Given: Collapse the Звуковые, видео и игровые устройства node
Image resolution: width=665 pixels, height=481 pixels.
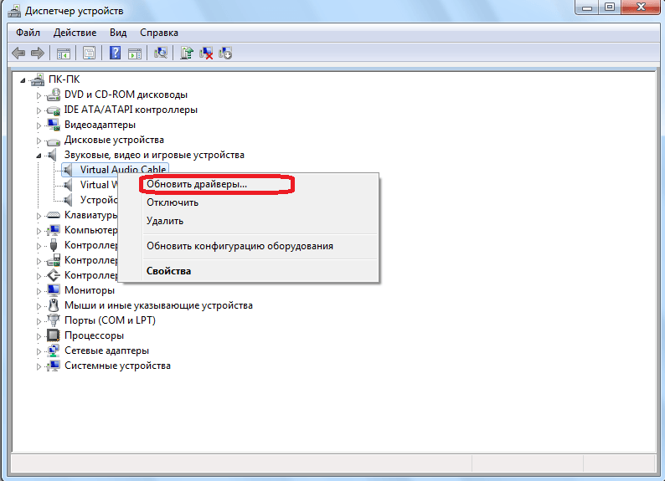Looking at the screenshot, I should tap(39, 156).
